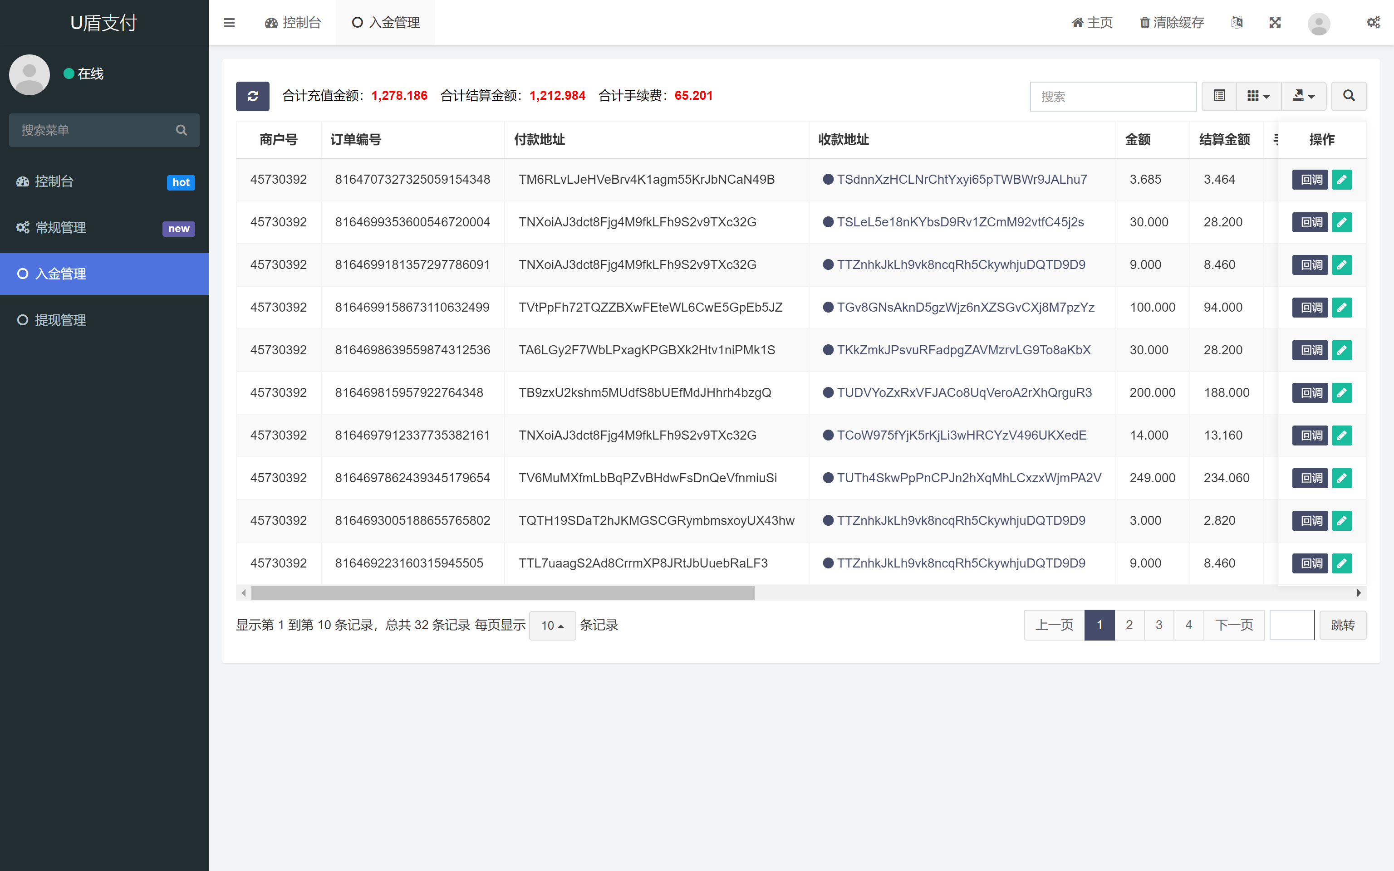Toggle fullscreen mode icon
Screen dimensions: 1394x871
coord(1275,23)
